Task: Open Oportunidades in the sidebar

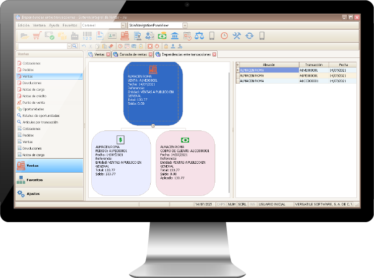Action: [33, 109]
